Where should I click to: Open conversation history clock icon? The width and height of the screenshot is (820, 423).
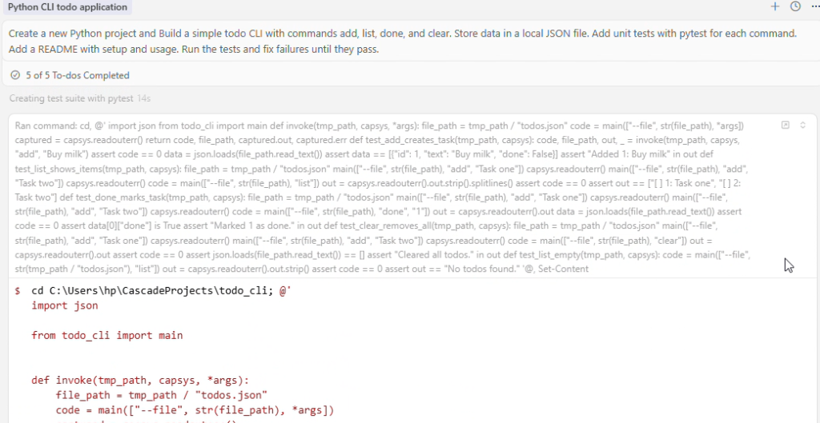click(795, 6)
